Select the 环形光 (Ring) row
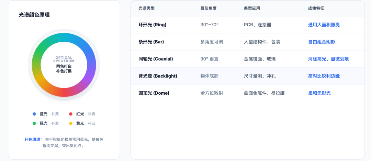The height and width of the screenshot is (161, 371). point(247,25)
